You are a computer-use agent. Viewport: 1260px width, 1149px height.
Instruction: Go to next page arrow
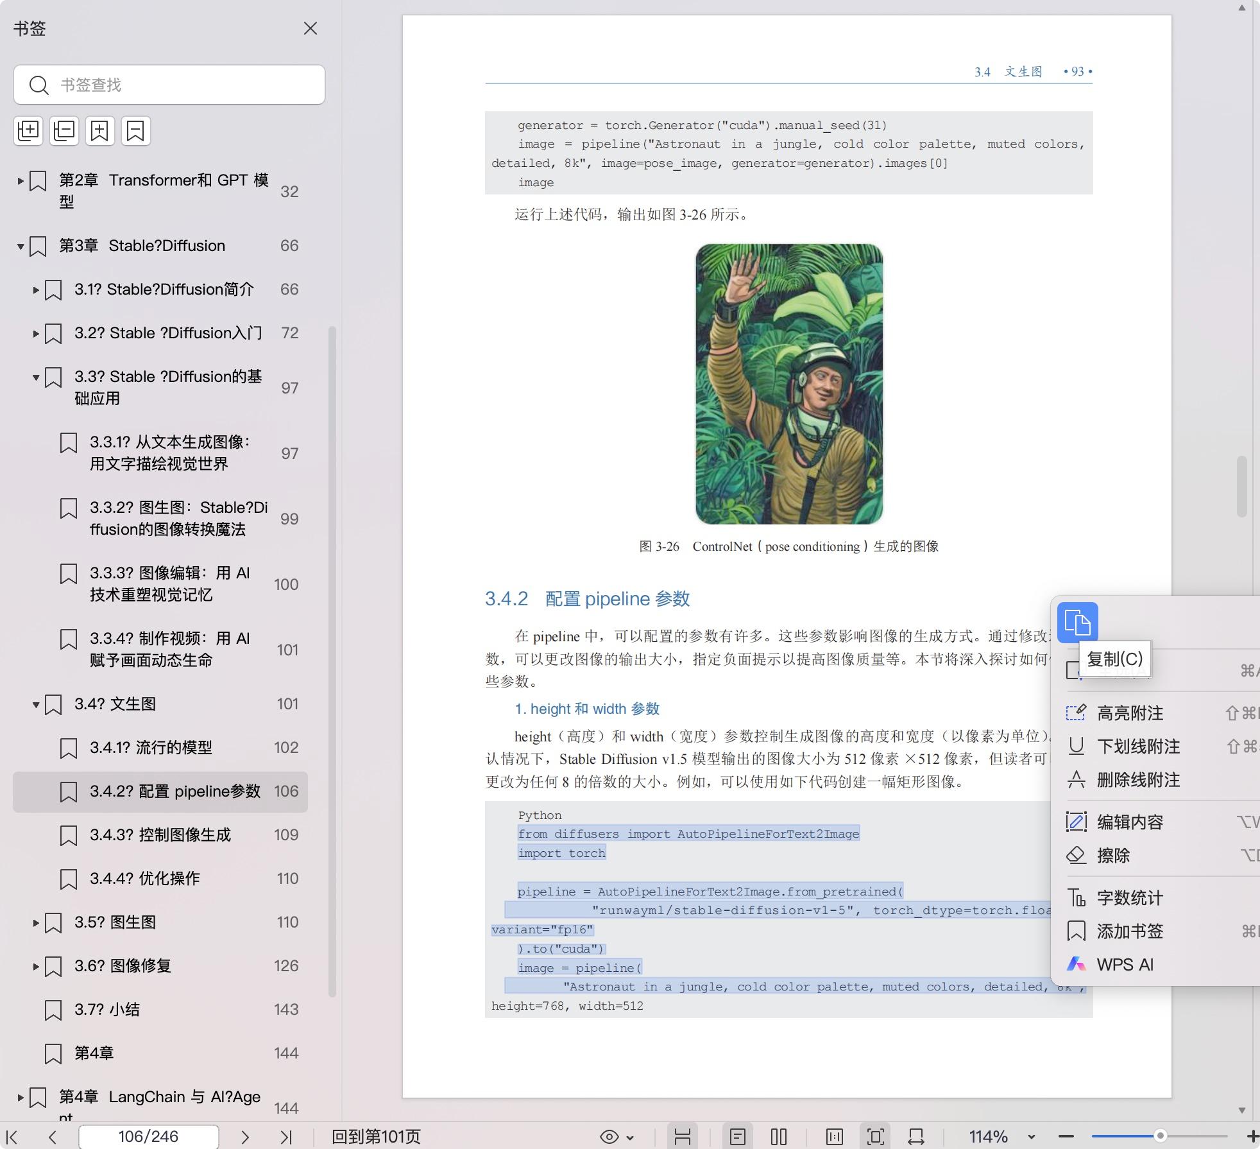click(244, 1137)
